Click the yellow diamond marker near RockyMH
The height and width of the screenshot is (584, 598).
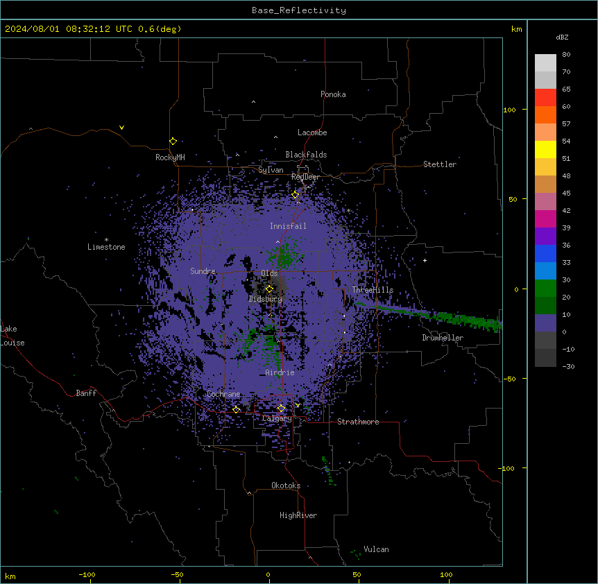click(x=173, y=141)
